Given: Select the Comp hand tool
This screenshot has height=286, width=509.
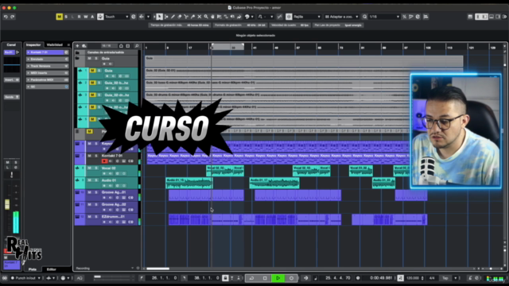Looking at the screenshot, I should click(212, 17).
